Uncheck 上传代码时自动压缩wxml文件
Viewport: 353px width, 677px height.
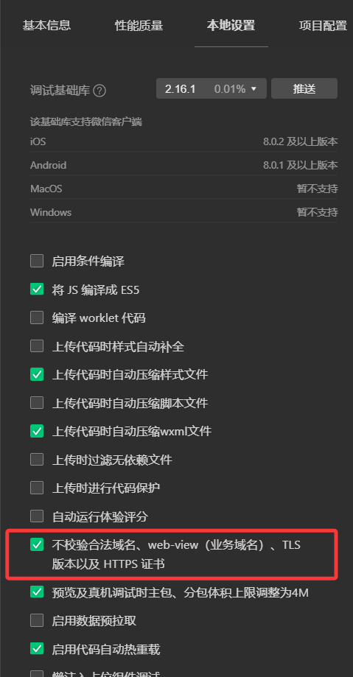(37, 431)
